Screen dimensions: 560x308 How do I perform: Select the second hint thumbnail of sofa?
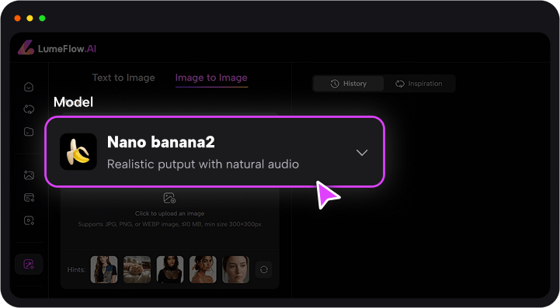point(137,269)
